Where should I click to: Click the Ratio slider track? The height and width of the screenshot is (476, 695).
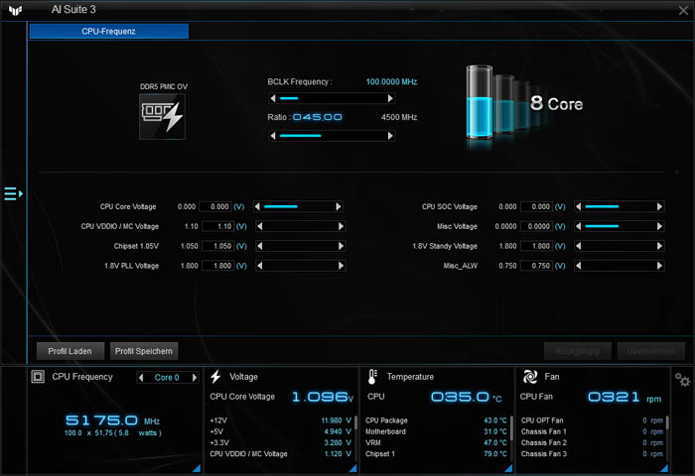click(x=332, y=136)
